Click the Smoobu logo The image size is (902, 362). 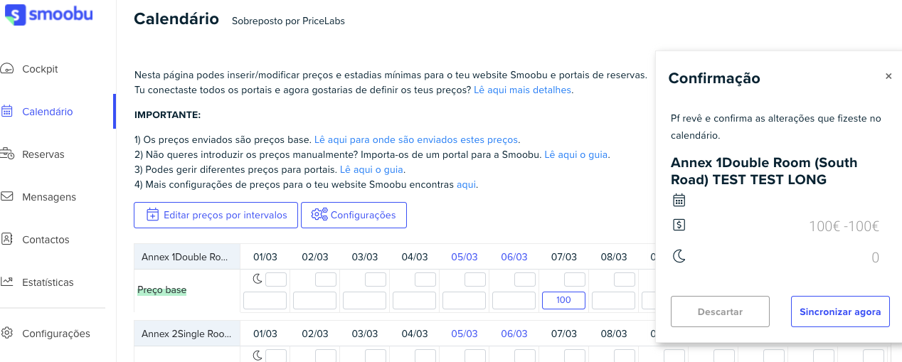click(49, 14)
